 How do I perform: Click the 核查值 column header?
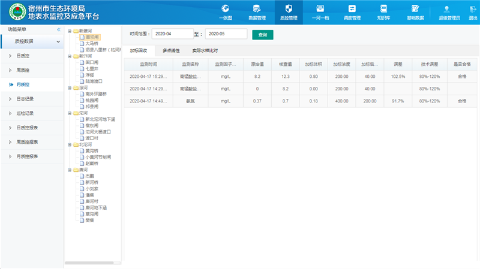(286, 64)
